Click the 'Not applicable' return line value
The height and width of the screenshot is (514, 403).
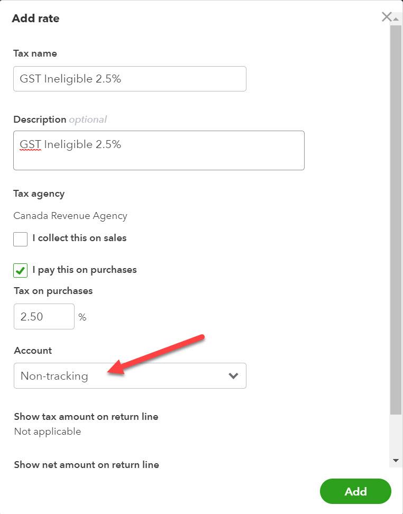(48, 432)
